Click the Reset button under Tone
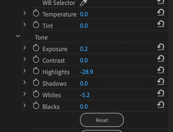Image resolution: width=173 pixels, height=132 pixels. (102, 120)
